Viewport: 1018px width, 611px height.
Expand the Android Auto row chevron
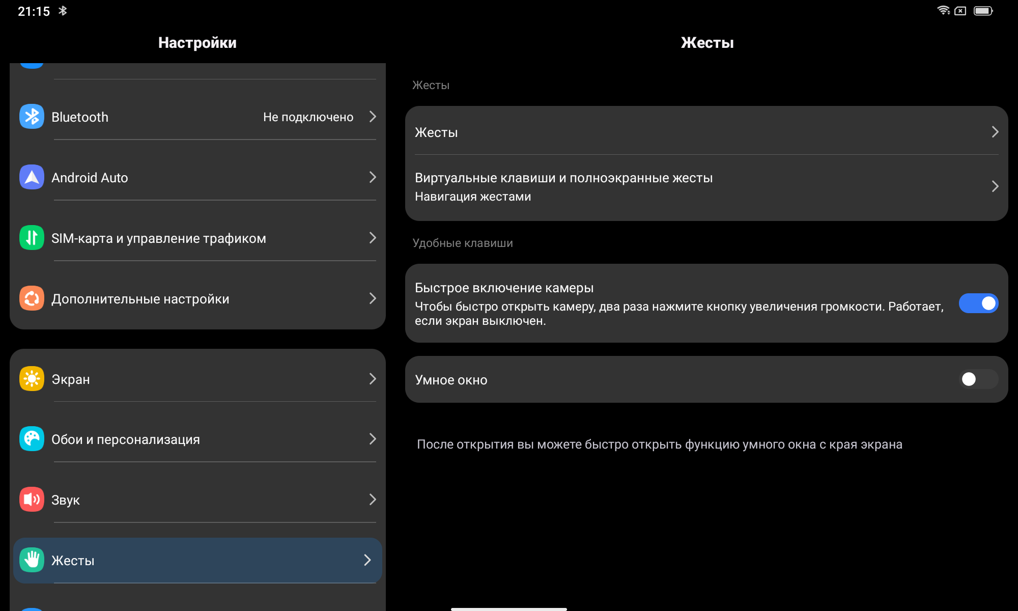coord(373,177)
